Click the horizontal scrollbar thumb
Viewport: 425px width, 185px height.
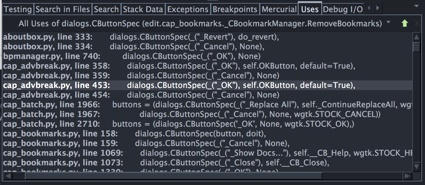coord(173,176)
